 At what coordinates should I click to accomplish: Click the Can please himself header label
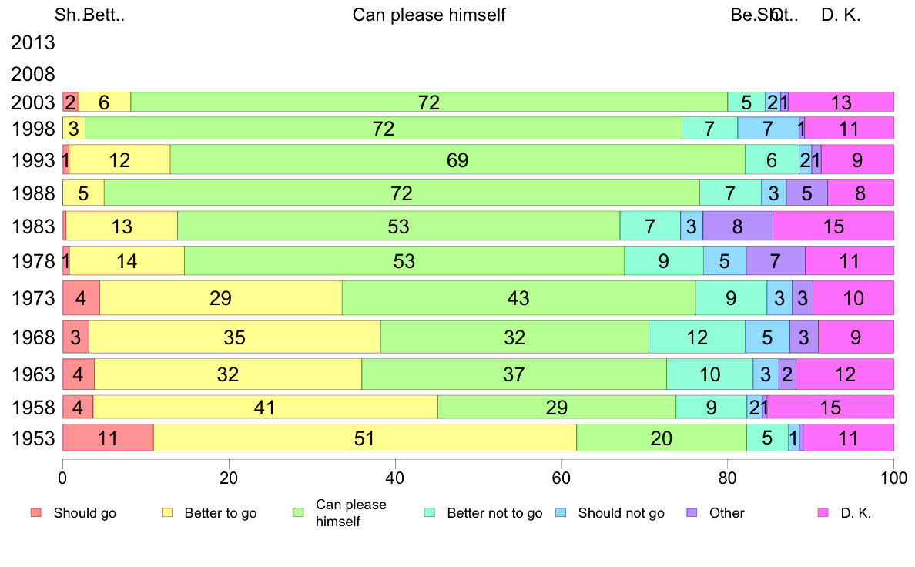coord(429,15)
